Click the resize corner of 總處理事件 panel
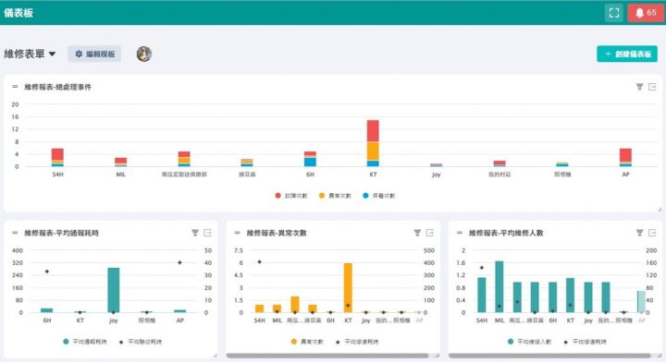Image resolution: width=666 pixels, height=362 pixels. click(x=660, y=210)
